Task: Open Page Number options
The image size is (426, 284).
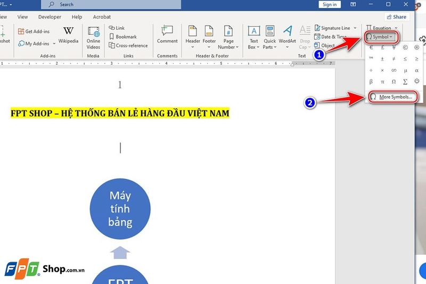Action: point(228,37)
